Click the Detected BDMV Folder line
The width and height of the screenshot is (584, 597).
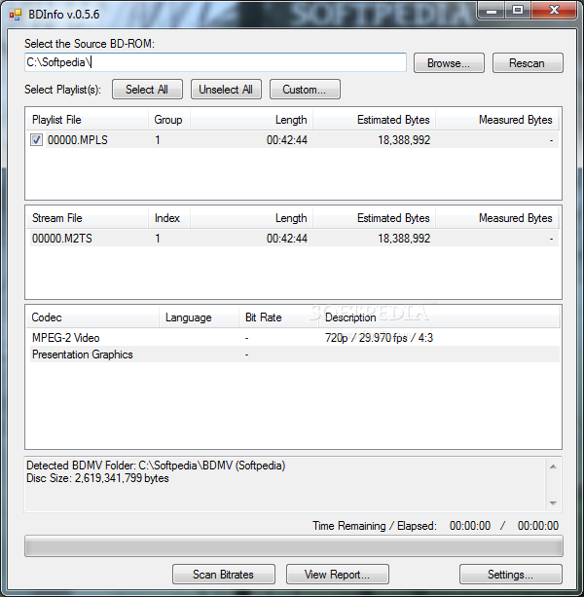(x=156, y=466)
